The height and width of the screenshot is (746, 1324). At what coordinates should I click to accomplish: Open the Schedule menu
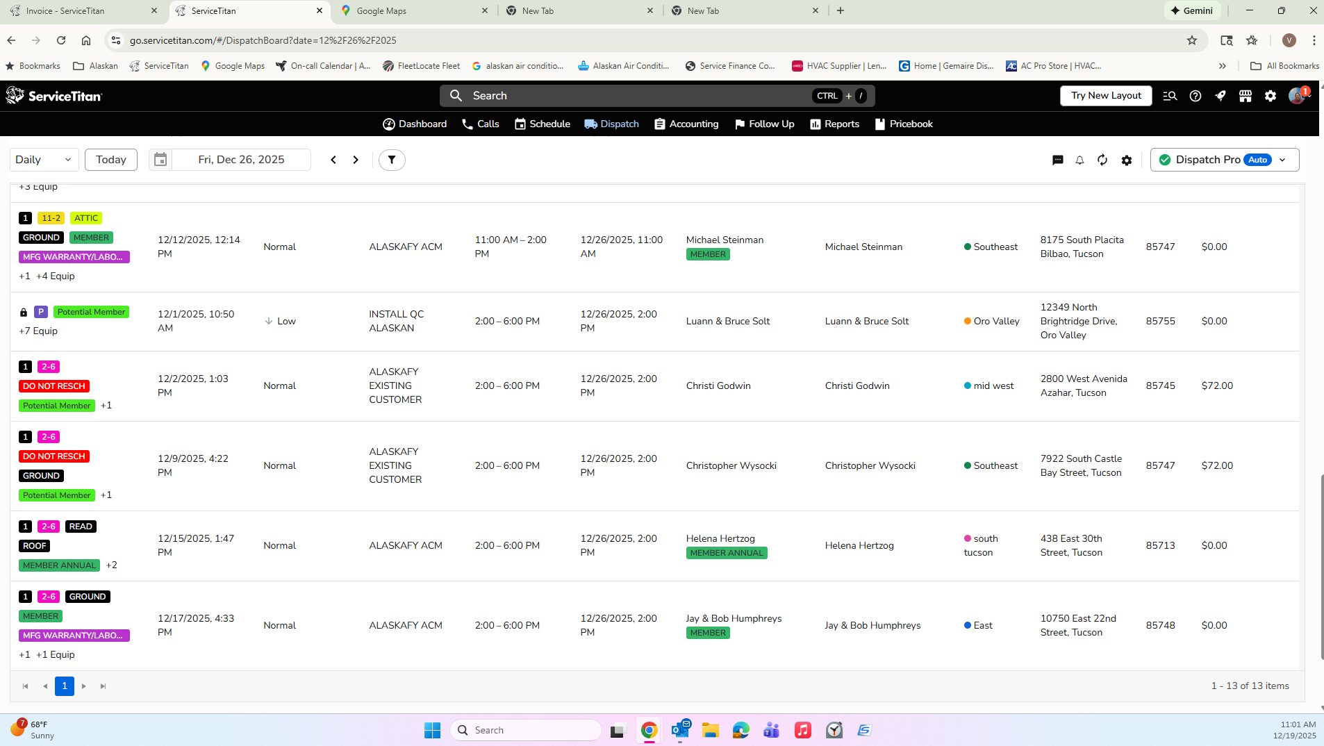543,124
